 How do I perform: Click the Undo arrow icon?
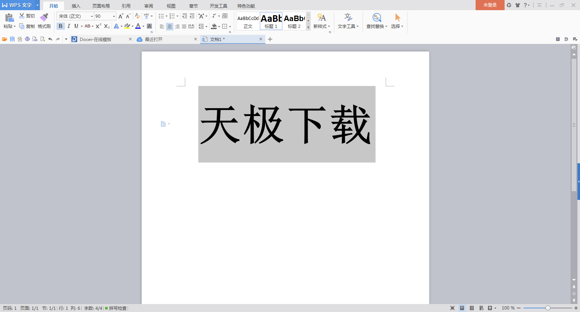pyautogui.click(x=50, y=39)
